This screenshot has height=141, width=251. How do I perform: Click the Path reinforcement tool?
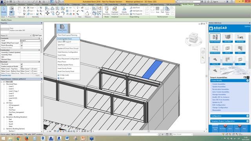pyautogui.click(x=162, y=10)
